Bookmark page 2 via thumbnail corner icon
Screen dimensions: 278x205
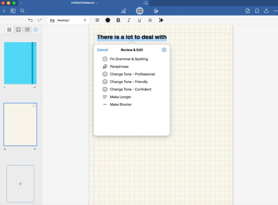[34, 105]
